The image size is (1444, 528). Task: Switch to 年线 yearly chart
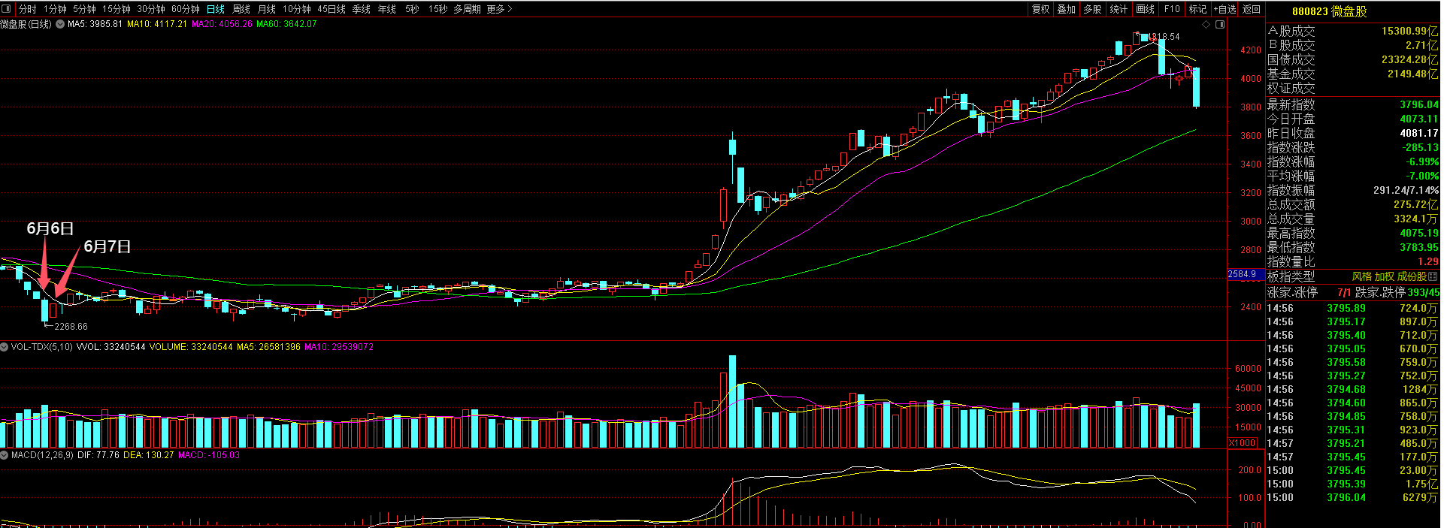(387, 9)
